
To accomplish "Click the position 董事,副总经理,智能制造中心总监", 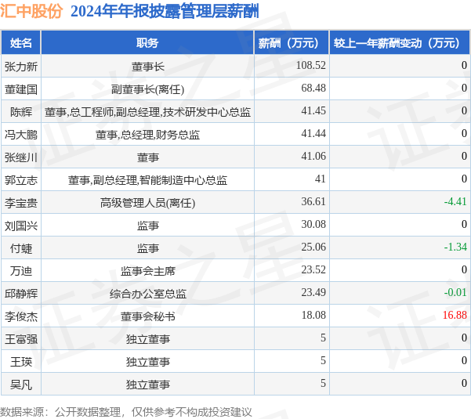I will 147,180.
